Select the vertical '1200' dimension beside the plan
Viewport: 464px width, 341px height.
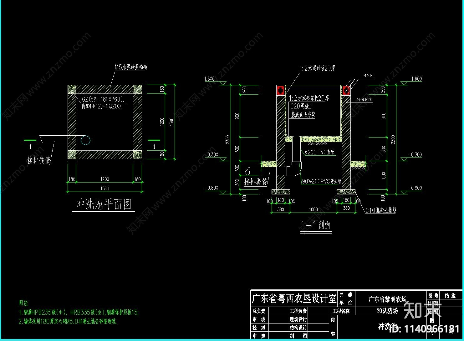[x=162, y=122]
